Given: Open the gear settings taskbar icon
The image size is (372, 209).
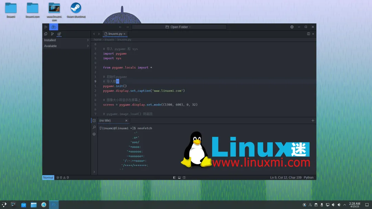Looking at the screenshot, I should point(44,205).
